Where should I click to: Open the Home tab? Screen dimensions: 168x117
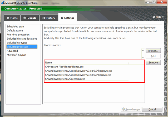12,18
